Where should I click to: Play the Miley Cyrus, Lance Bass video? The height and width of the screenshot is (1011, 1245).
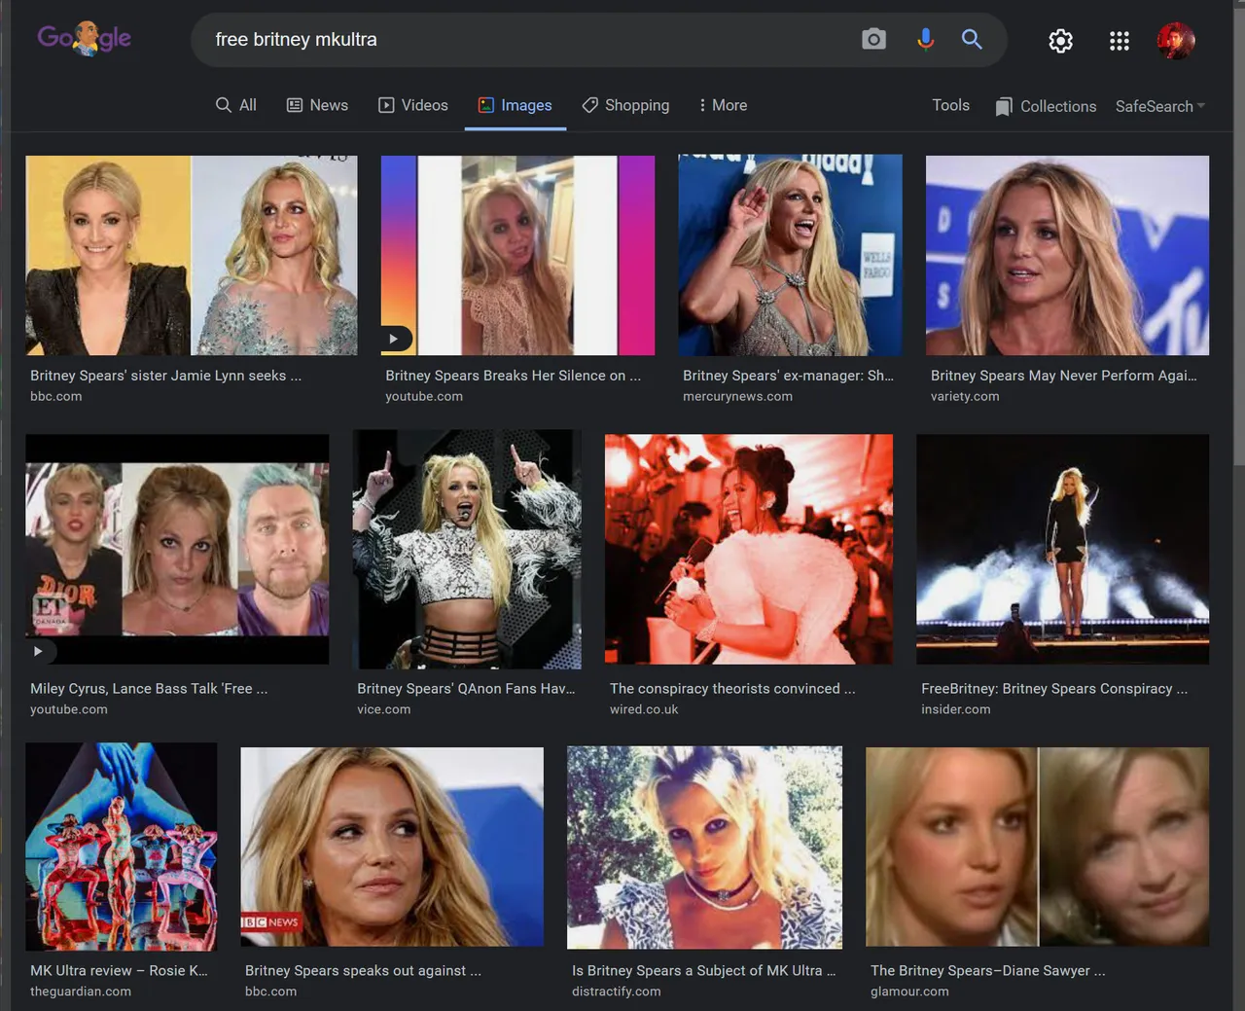click(x=39, y=651)
